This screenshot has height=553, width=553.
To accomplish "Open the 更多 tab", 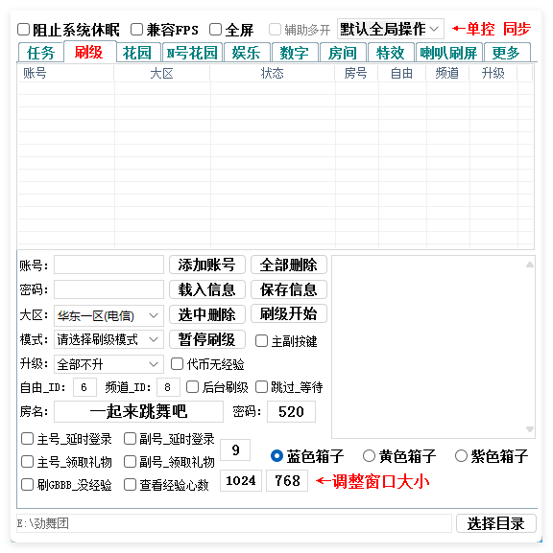I will click(x=507, y=53).
